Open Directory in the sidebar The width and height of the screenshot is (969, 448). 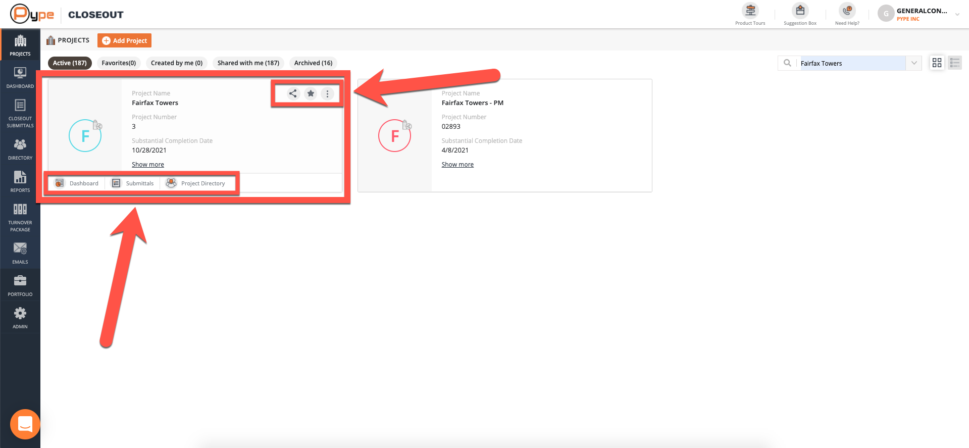[20, 149]
